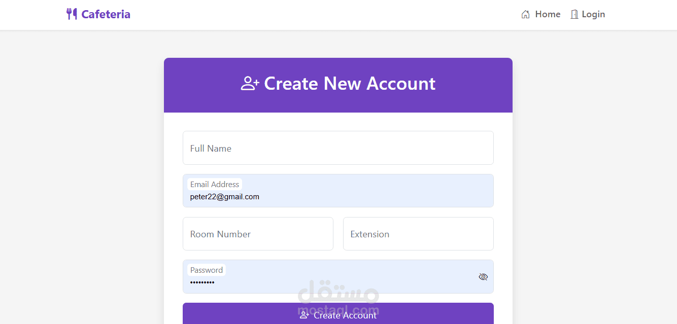Go to the Home nav item

pyautogui.click(x=548, y=14)
